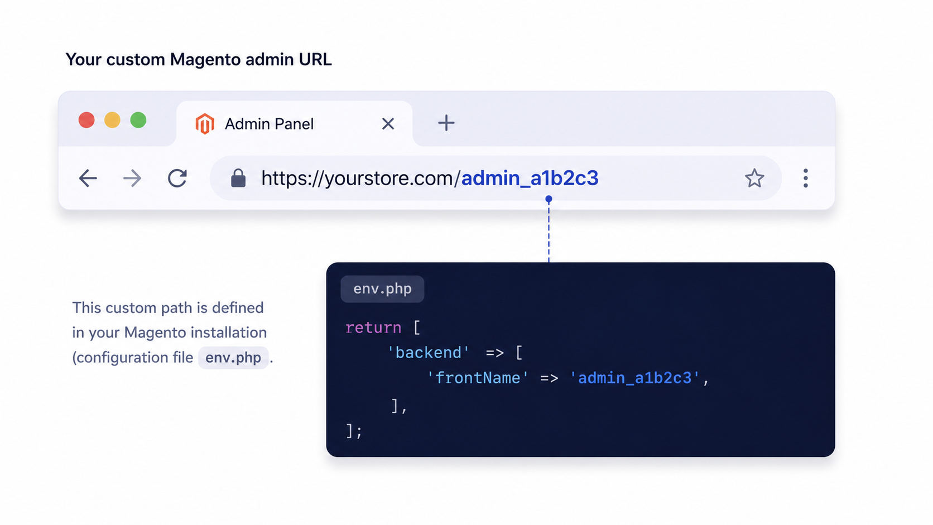Open a new tab with the plus icon

[x=446, y=123]
